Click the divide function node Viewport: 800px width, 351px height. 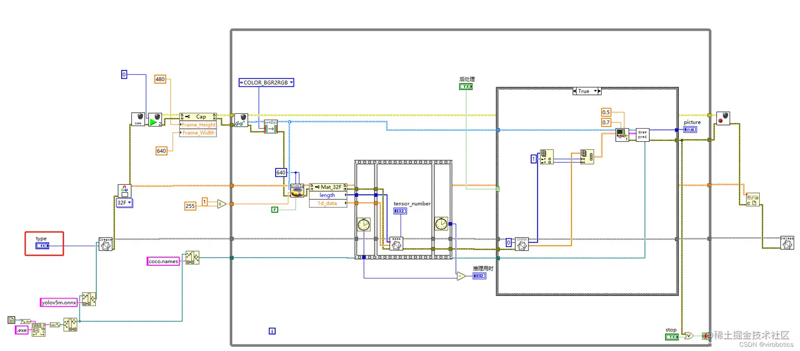(x=222, y=204)
